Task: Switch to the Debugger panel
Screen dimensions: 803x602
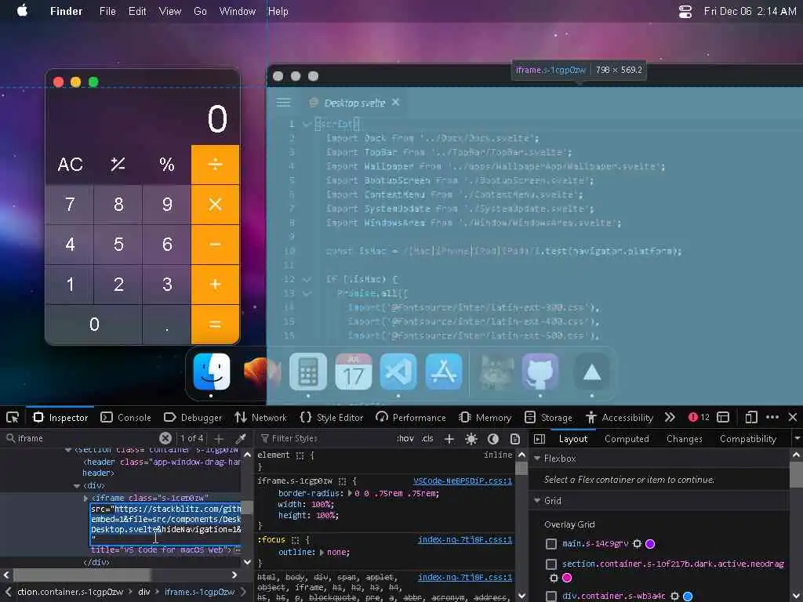Action: pyautogui.click(x=193, y=417)
